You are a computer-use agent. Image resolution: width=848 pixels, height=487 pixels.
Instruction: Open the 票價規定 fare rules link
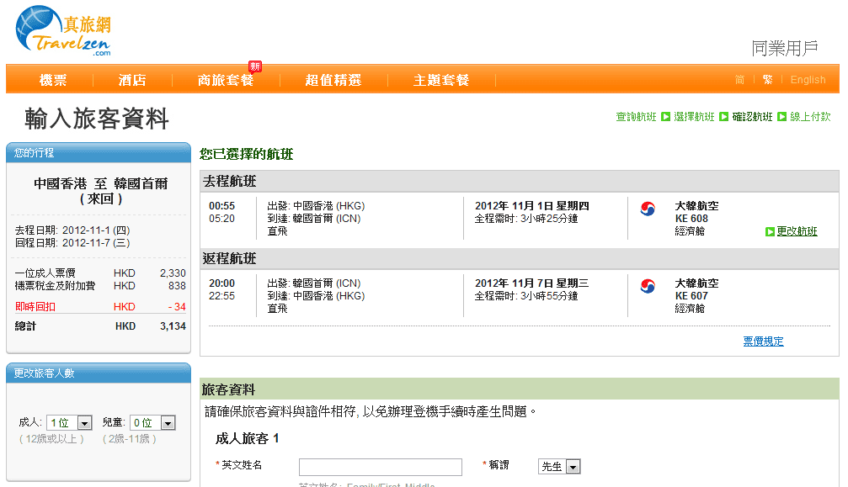(763, 341)
